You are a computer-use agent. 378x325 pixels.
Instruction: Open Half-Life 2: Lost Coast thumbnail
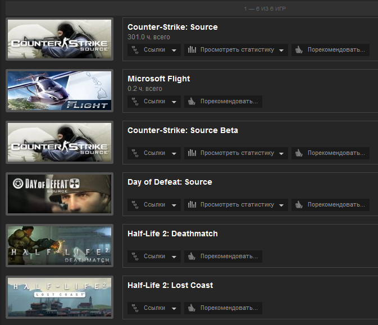pyautogui.click(x=60, y=297)
